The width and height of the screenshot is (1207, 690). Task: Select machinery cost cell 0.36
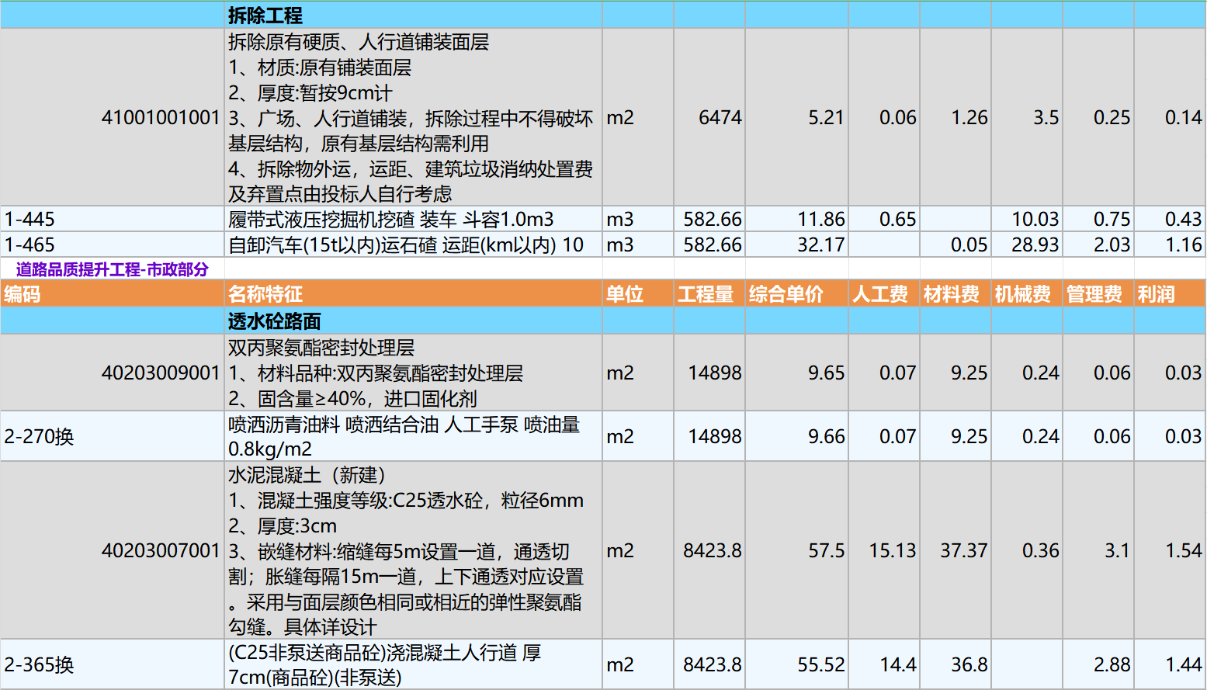click(1027, 550)
